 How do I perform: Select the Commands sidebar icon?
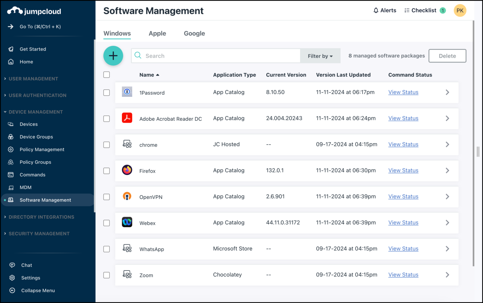coord(11,175)
